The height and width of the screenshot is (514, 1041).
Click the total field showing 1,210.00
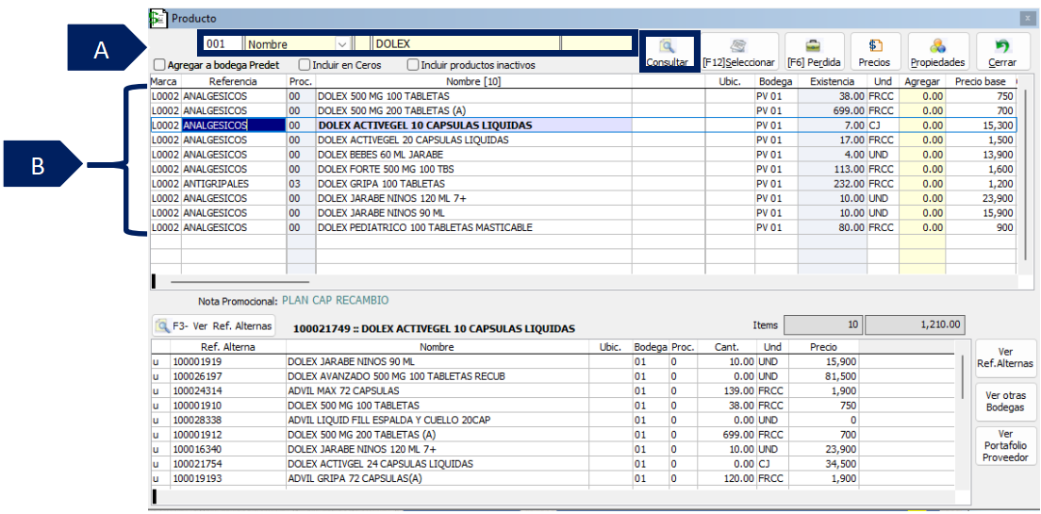915,325
